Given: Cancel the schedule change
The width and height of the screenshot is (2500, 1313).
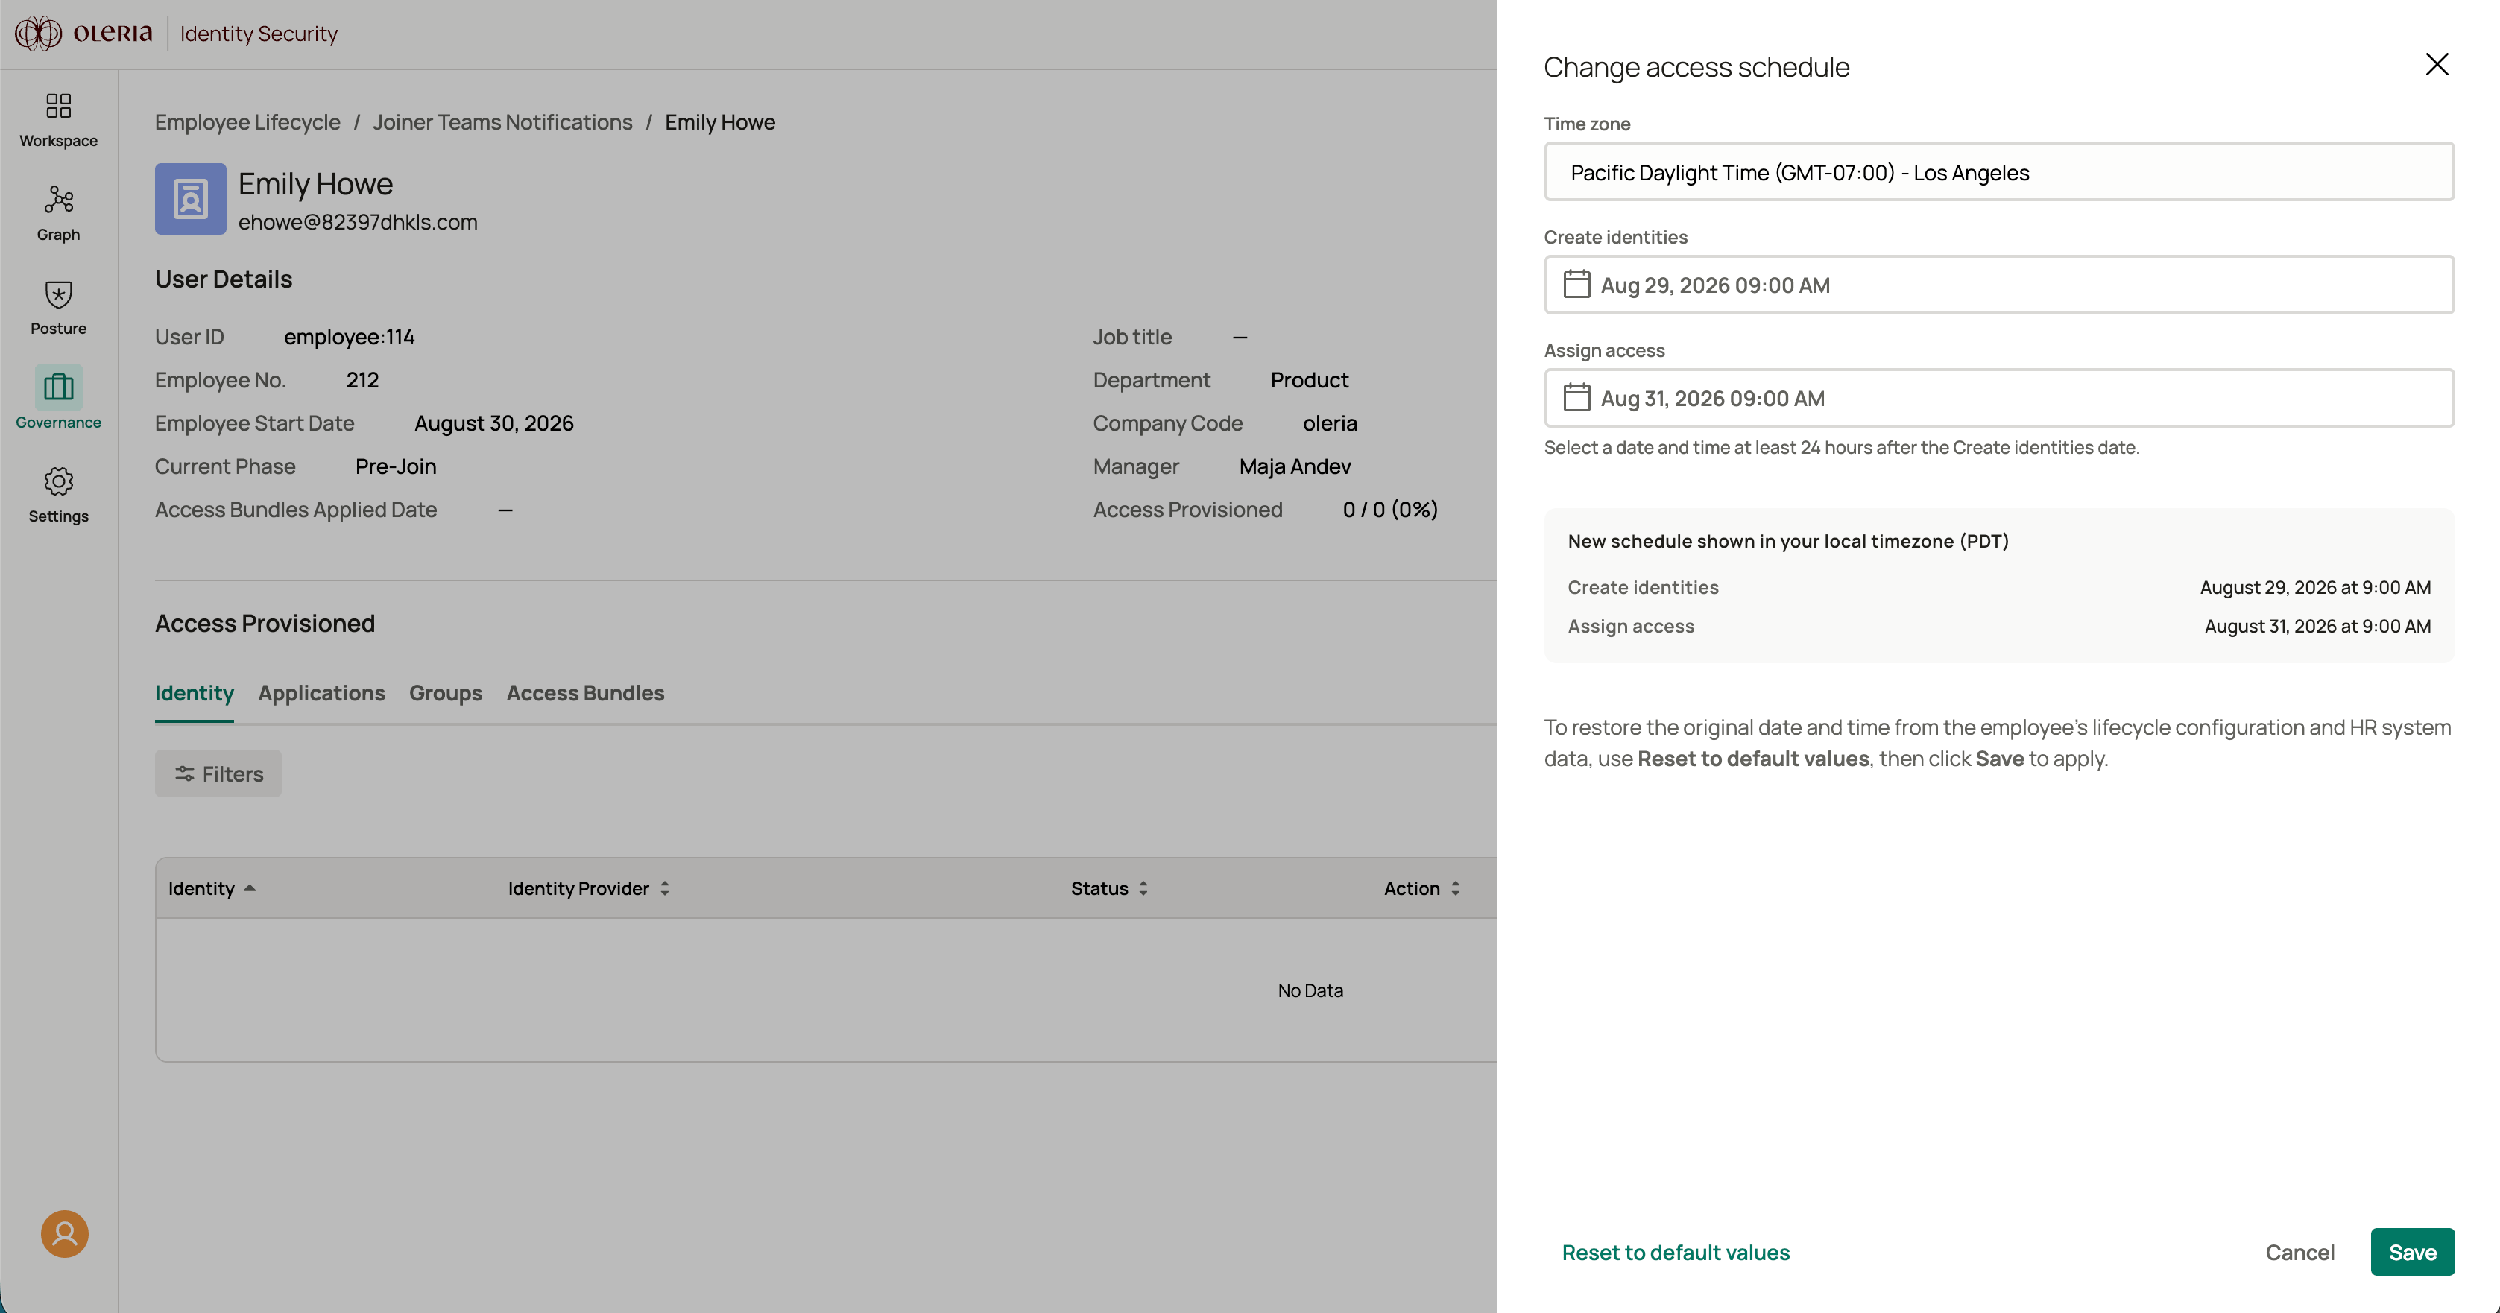Looking at the screenshot, I should click(x=2299, y=1252).
